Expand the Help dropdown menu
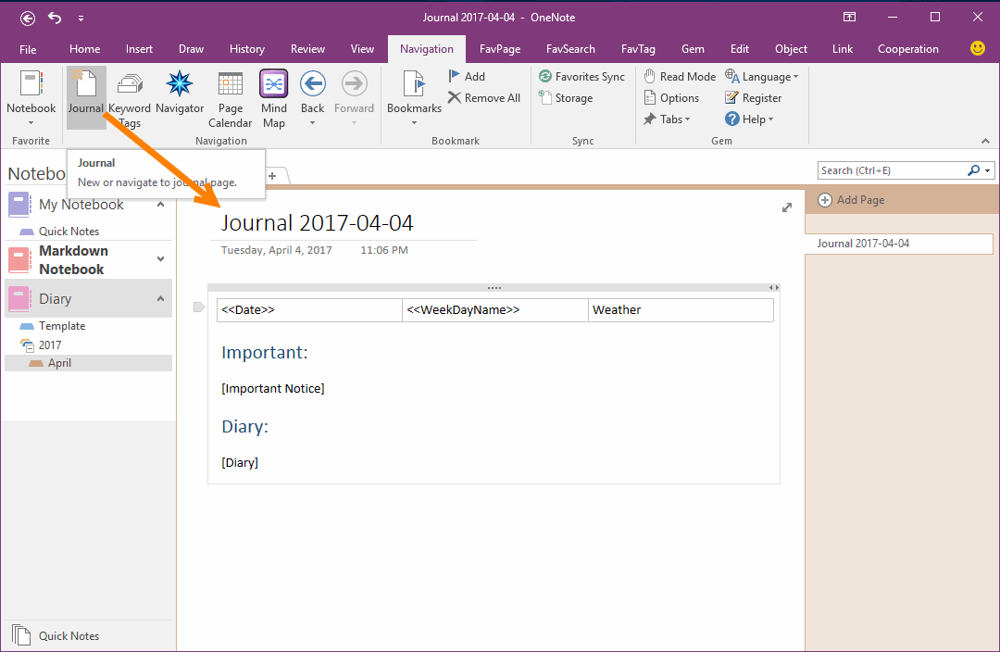The height and width of the screenshot is (652, 1000). 749,119
